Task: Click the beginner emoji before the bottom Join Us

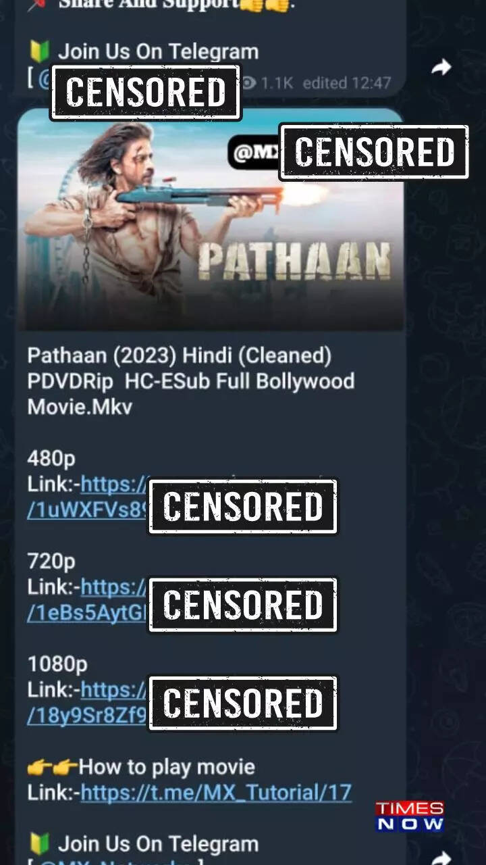Action: tap(39, 843)
